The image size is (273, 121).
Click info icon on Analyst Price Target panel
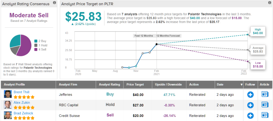[x=269, y=3]
